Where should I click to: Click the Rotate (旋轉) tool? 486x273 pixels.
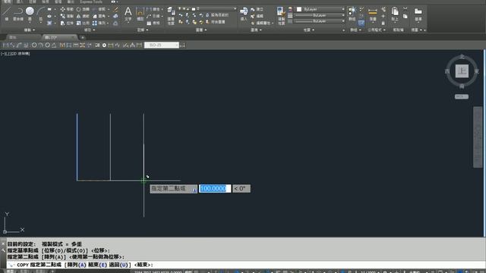click(x=83, y=9)
